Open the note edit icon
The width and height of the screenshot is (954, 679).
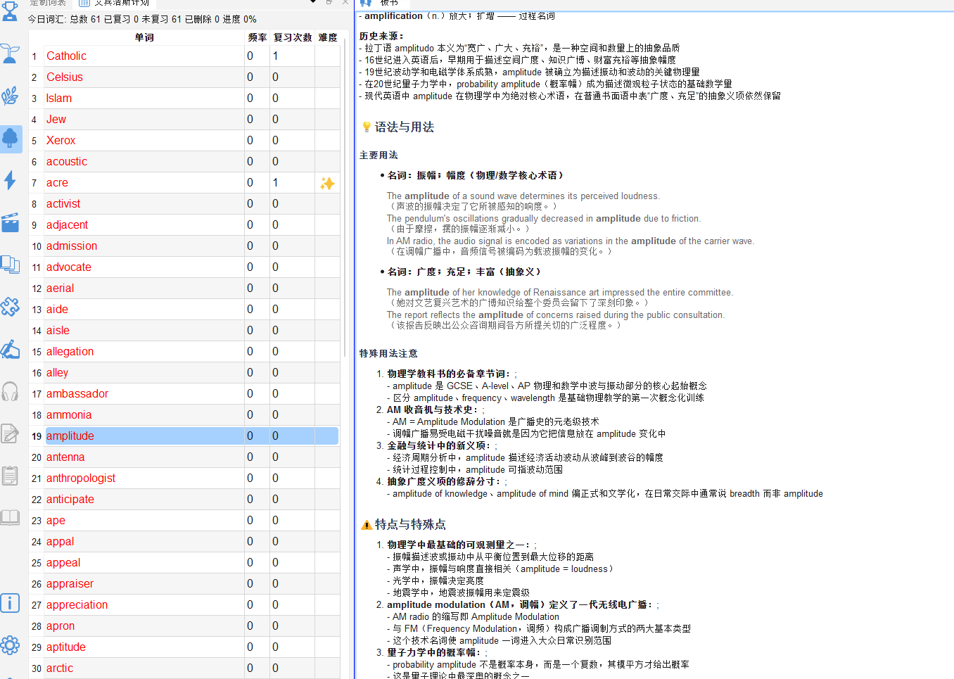point(10,433)
